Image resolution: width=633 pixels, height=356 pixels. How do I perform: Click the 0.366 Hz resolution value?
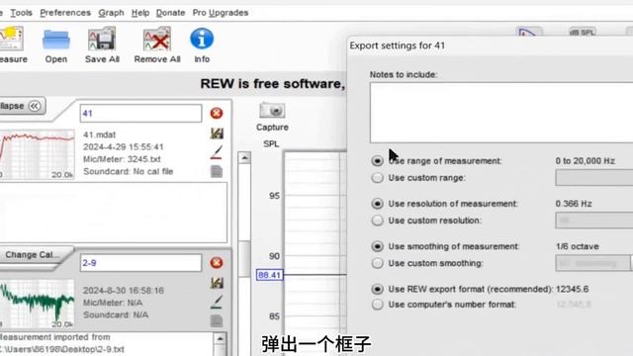(574, 204)
